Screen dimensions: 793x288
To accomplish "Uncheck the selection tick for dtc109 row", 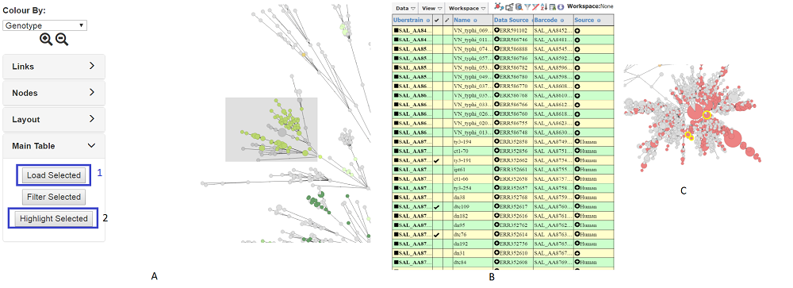I will click(437, 206).
